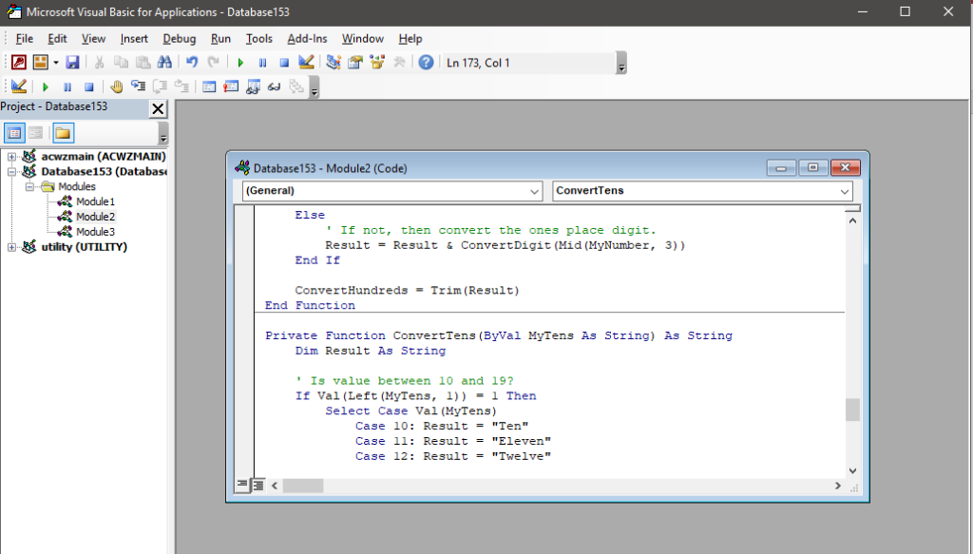Open the Insert menu
973x554 pixels.
click(x=134, y=38)
